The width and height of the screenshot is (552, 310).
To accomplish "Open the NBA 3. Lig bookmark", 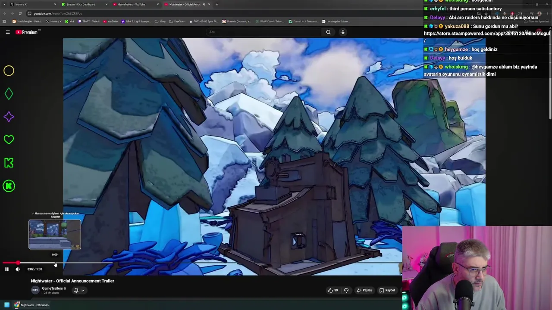I will 136,22.
